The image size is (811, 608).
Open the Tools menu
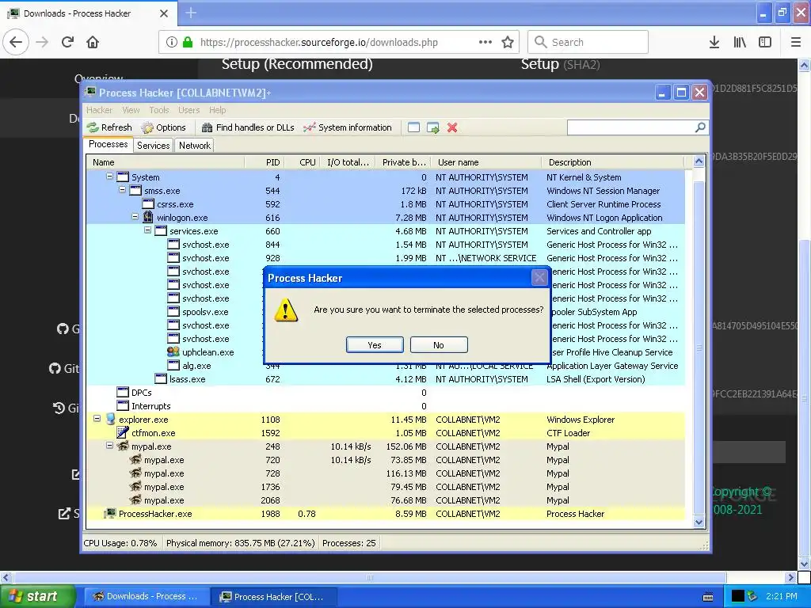pyautogui.click(x=158, y=110)
